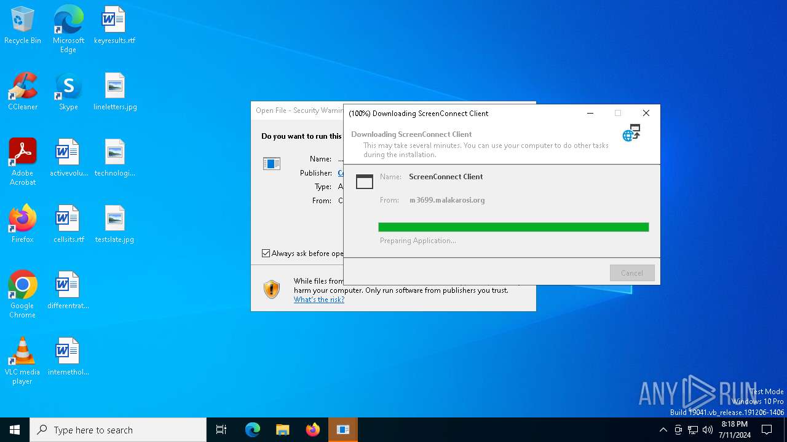Open Firefox from the taskbar
Screen dimensions: 787x442
click(313, 430)
